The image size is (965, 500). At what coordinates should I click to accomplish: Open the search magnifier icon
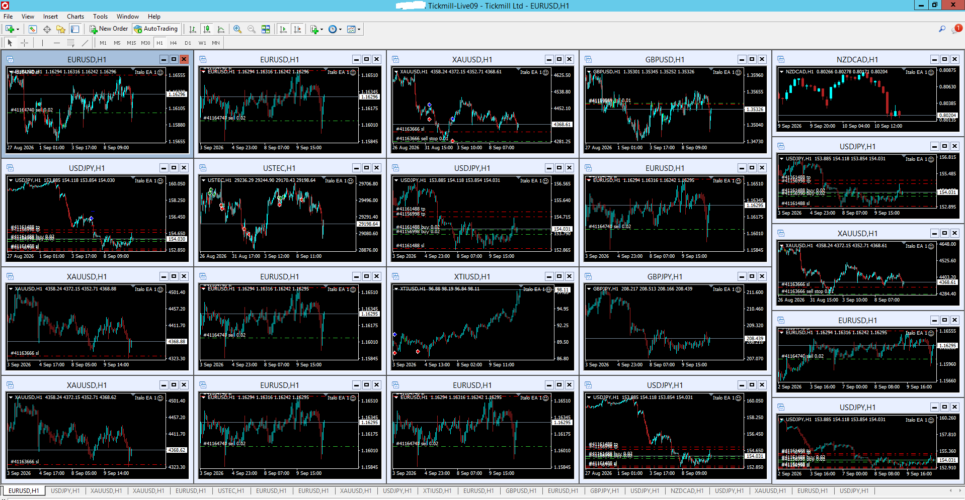(942, 29)
